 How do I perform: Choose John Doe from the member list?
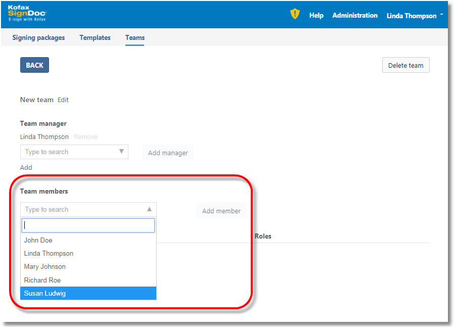point(38,241)
